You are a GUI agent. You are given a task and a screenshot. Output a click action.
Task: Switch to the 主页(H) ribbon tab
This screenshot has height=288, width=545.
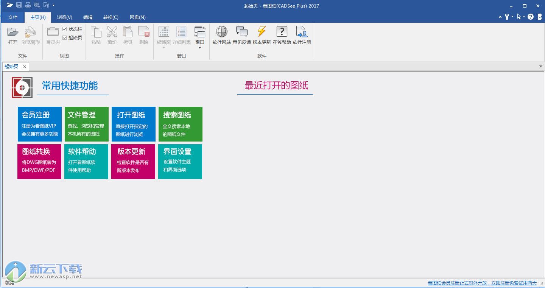38,17
